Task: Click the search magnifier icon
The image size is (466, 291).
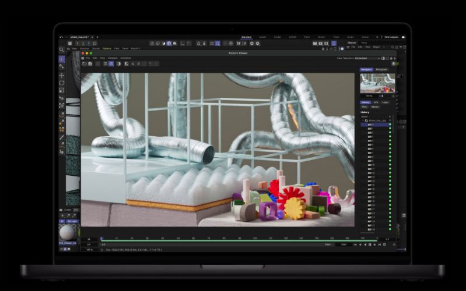Action: pyautogui.click(x=62, y=49)
